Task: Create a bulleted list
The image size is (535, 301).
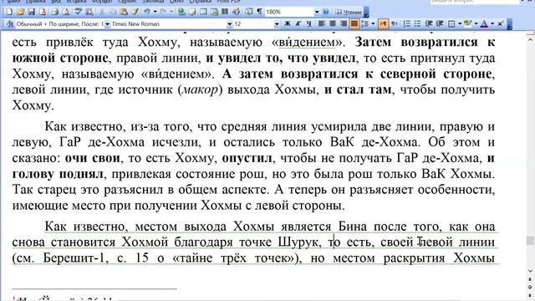Action: point(418,23)
